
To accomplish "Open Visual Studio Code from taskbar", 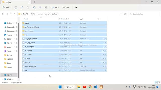I will point(96,87).
